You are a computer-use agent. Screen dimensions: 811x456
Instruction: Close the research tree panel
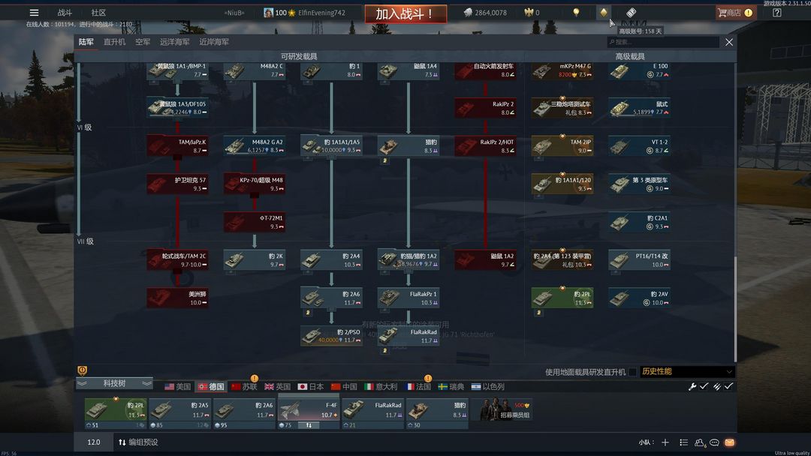(728, 42)
